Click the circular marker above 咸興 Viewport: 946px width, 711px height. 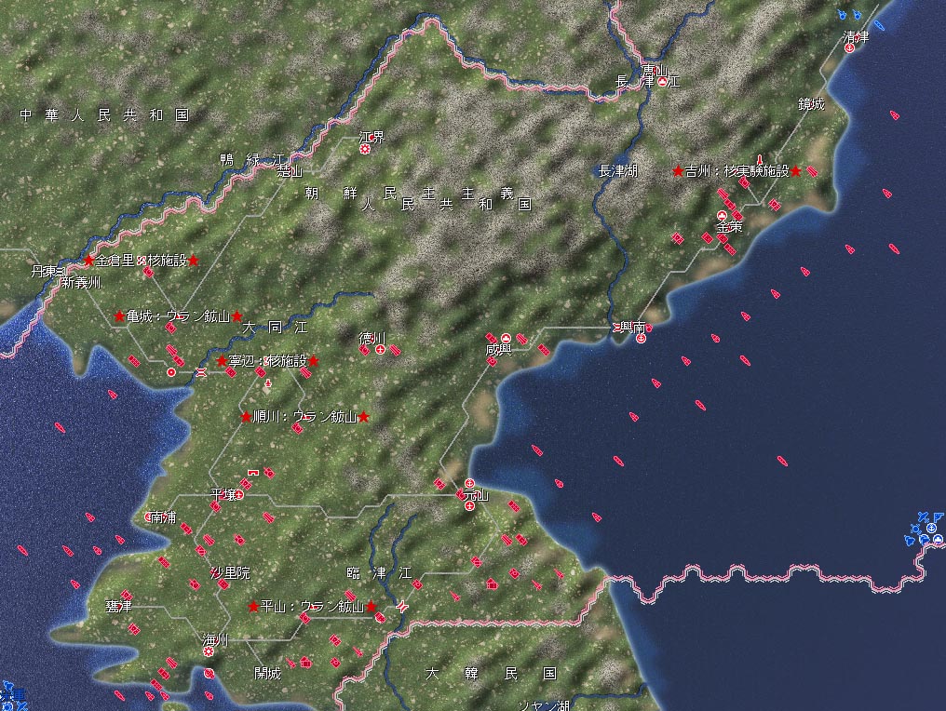507,338
